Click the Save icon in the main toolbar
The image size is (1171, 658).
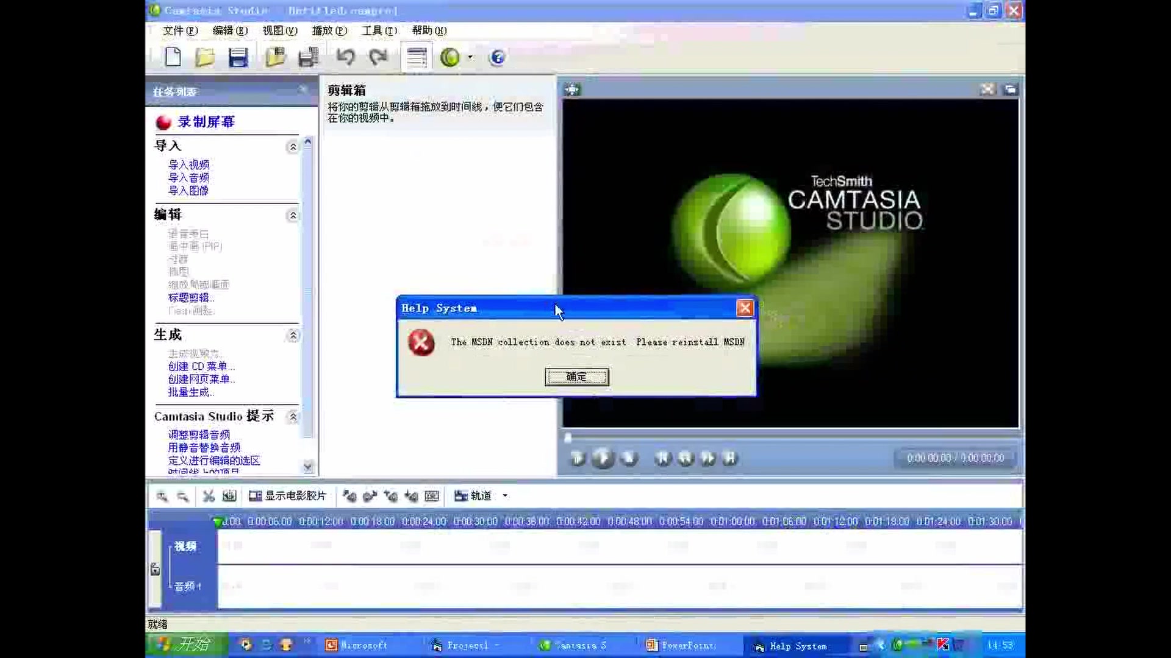[238, 57]
